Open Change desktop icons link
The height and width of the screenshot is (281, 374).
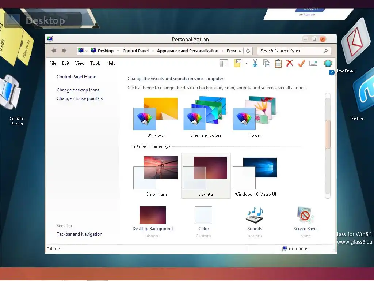coord(78,90)
